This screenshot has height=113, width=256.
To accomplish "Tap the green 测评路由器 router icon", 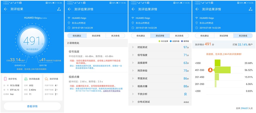I will [x=26, y=79].
